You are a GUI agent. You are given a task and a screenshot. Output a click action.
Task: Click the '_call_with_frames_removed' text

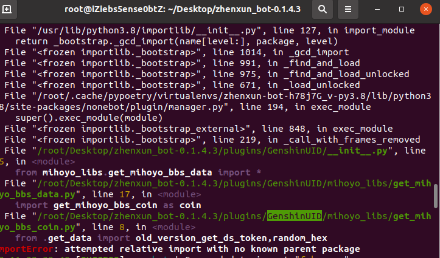[352, 140]
